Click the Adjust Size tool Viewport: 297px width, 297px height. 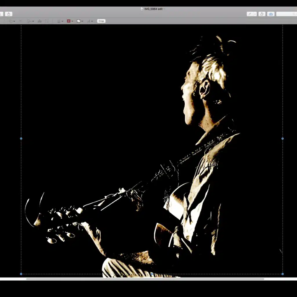[47, 21]
